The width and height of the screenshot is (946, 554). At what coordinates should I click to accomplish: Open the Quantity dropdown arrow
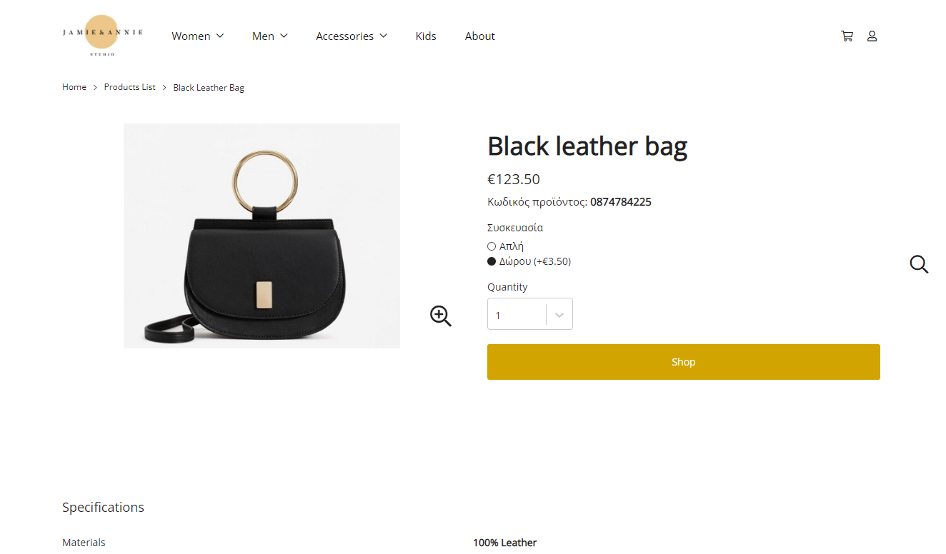pos(559,314)
